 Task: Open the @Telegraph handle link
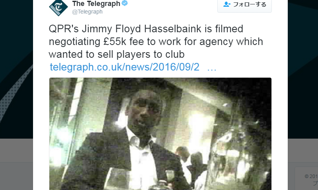pyautogui.click(x=87, y=12)
